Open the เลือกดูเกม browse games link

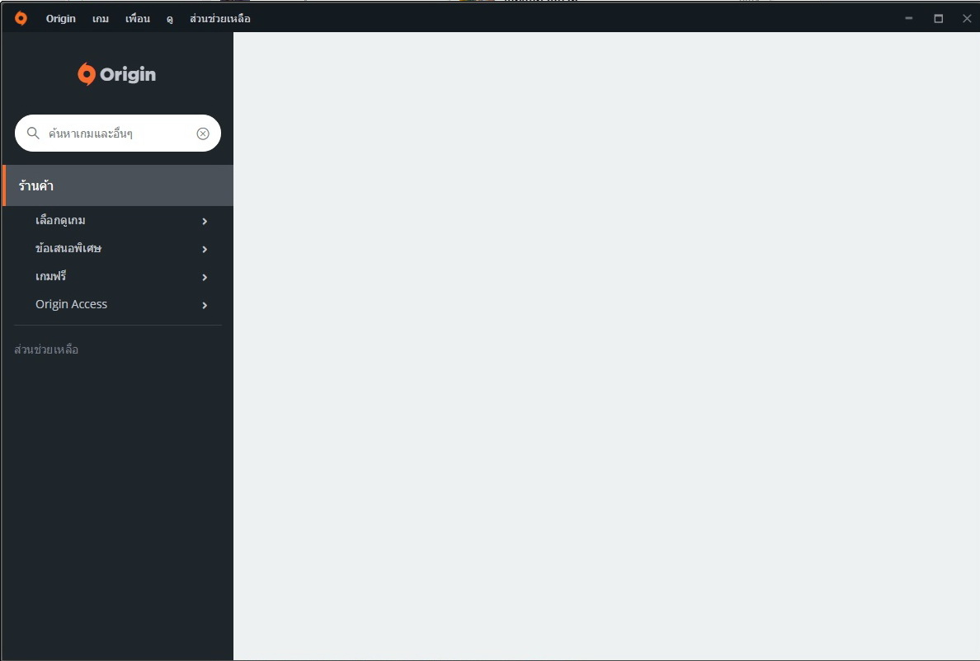point(60,220)
